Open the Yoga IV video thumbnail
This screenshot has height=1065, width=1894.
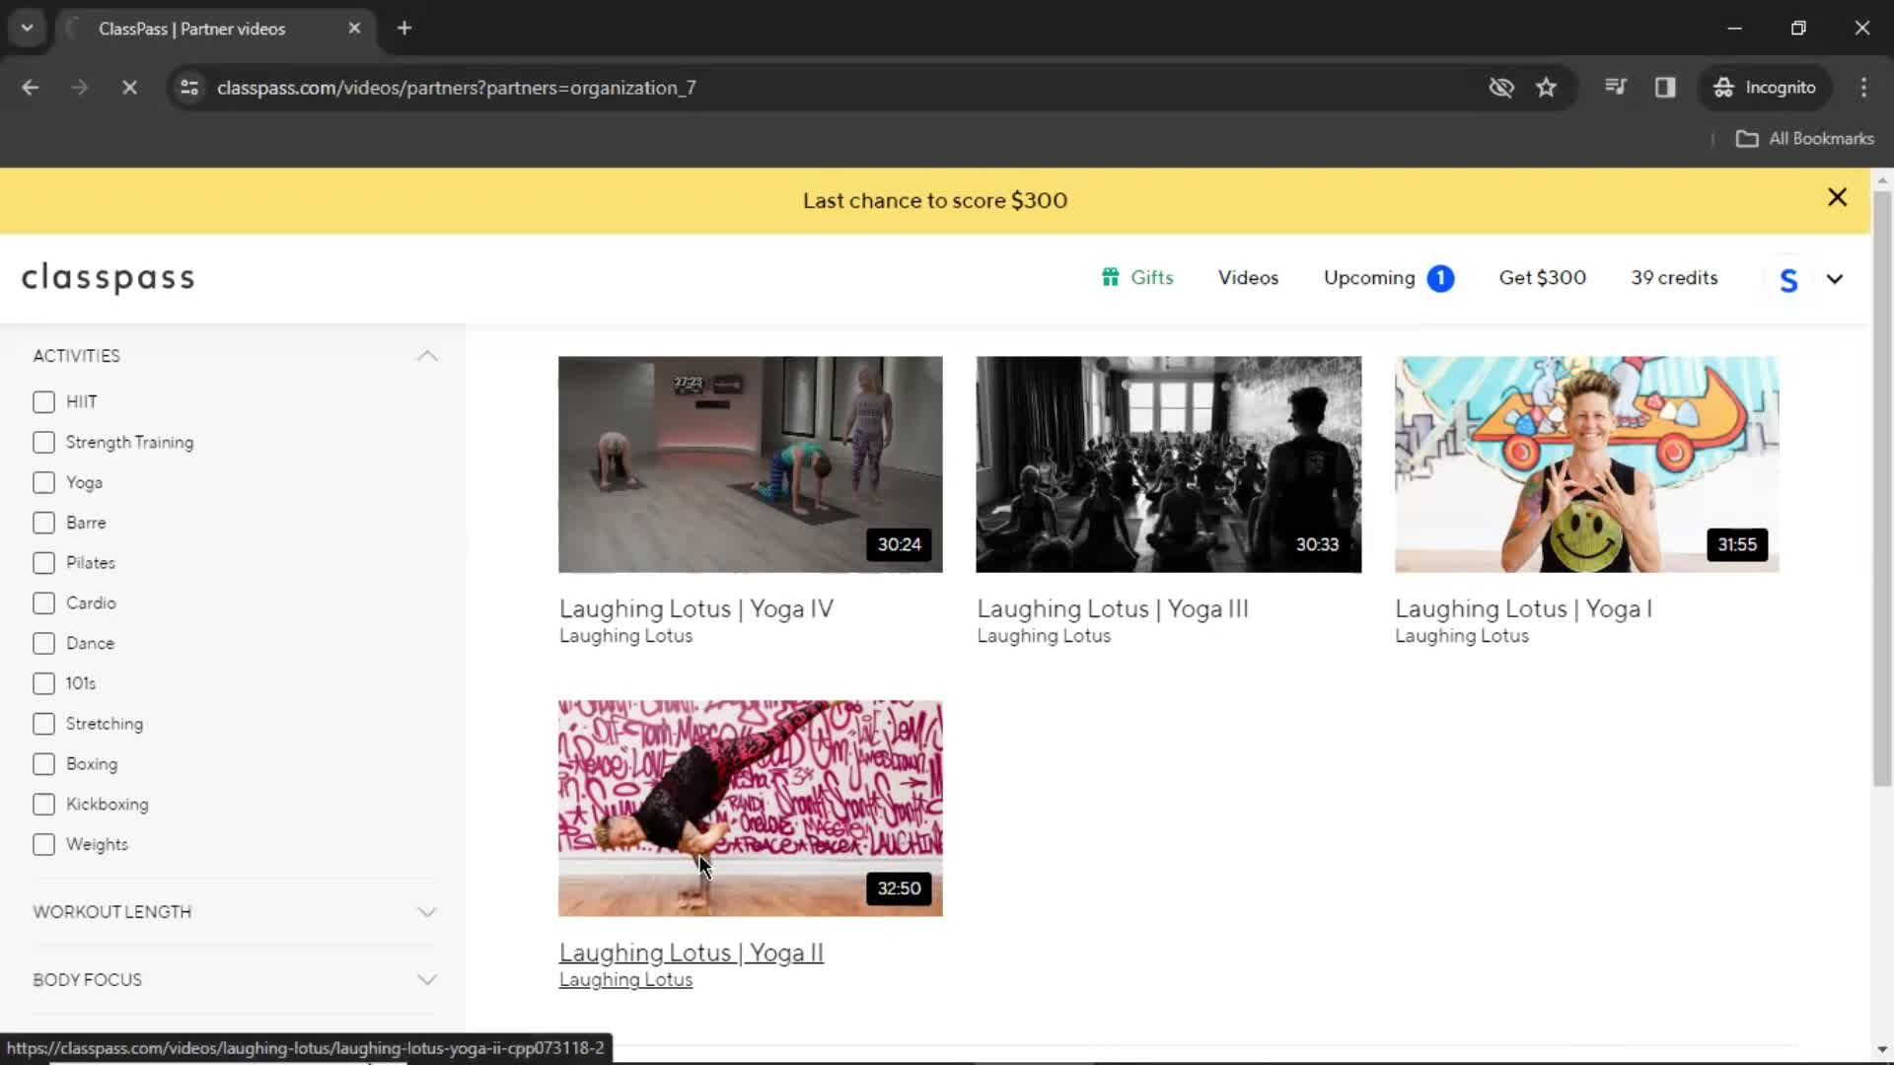(750, 464)
